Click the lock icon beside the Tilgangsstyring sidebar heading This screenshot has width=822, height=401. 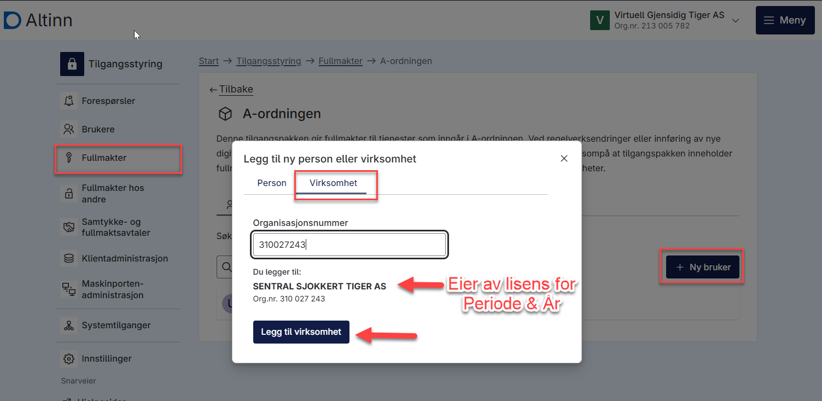(x=72, y=64)
